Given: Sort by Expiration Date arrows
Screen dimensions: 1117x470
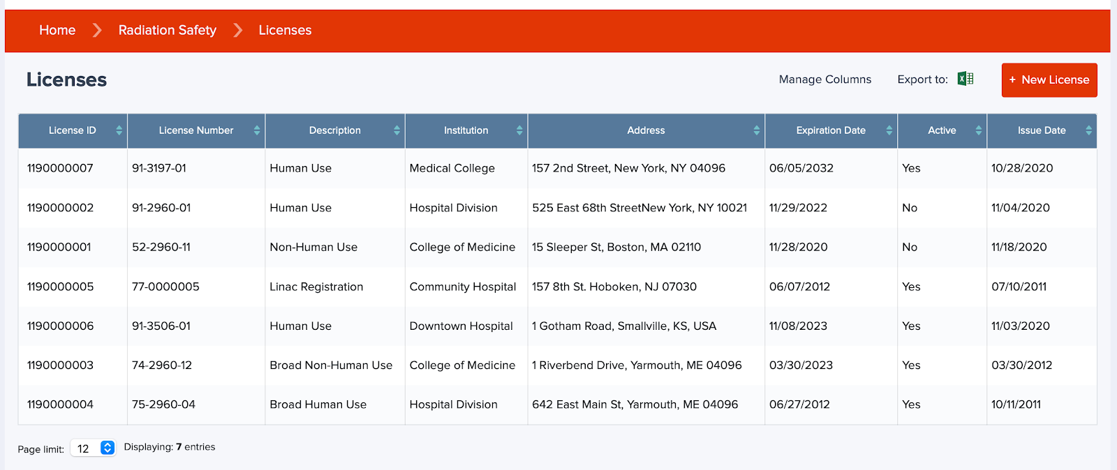Looking at the screenshot, I should click(889, 130).
